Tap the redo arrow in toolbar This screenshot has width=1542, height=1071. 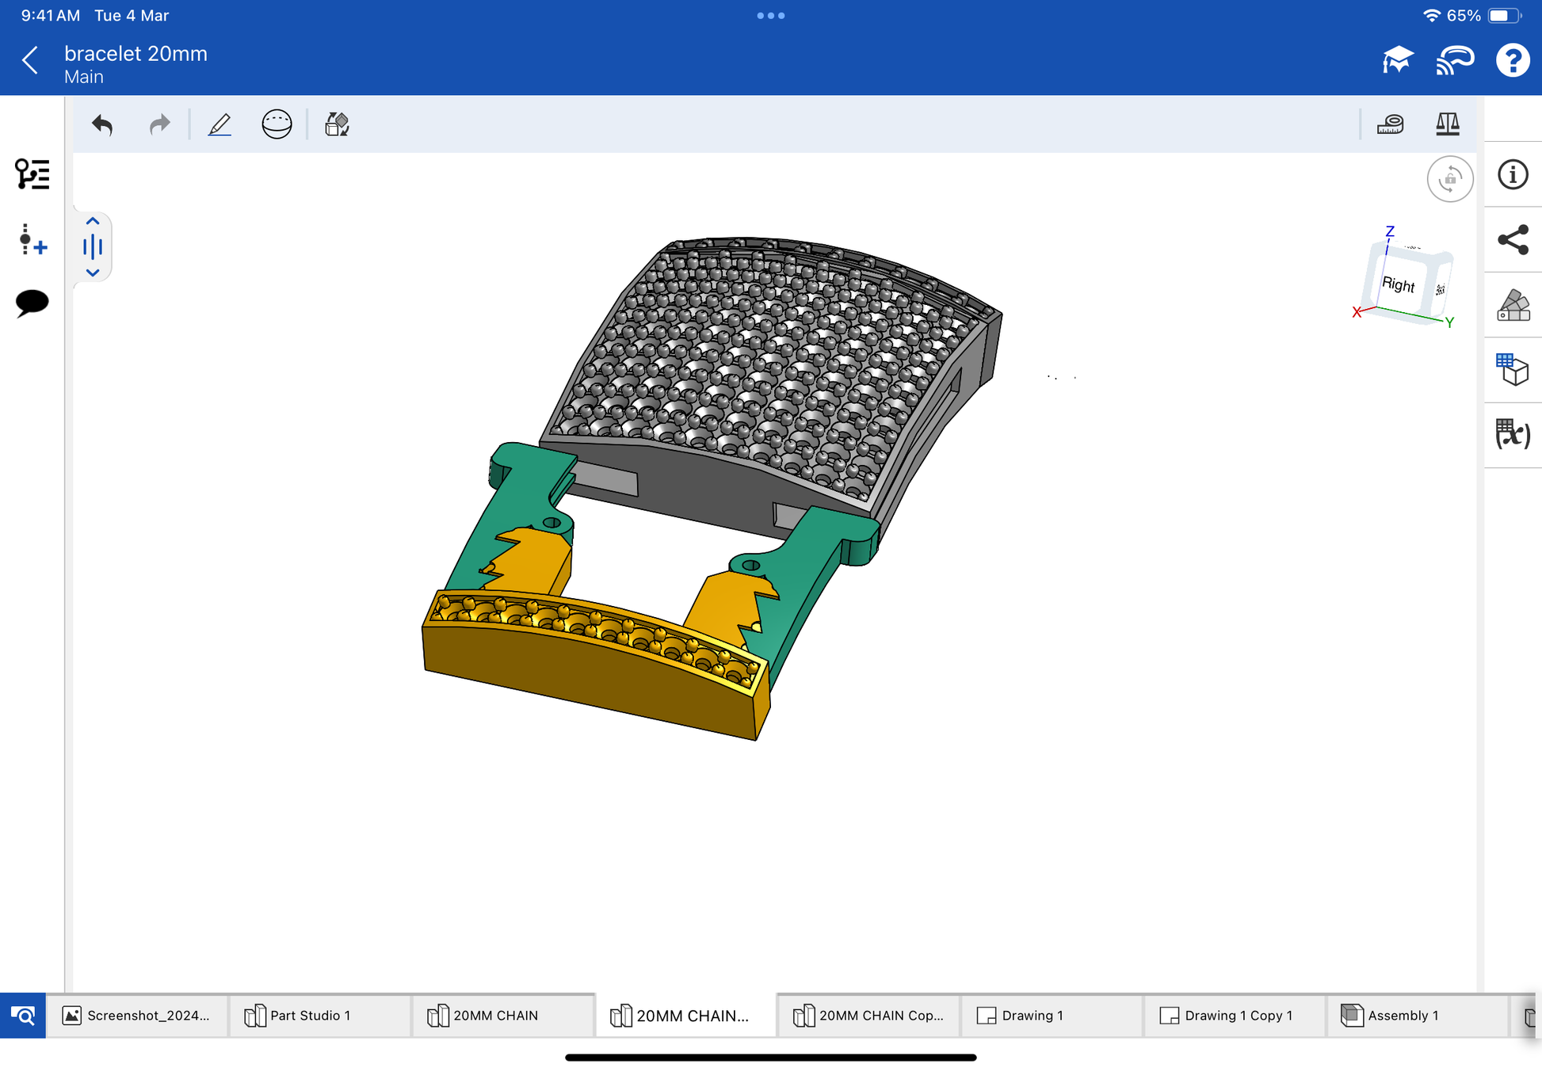[159, 124]
